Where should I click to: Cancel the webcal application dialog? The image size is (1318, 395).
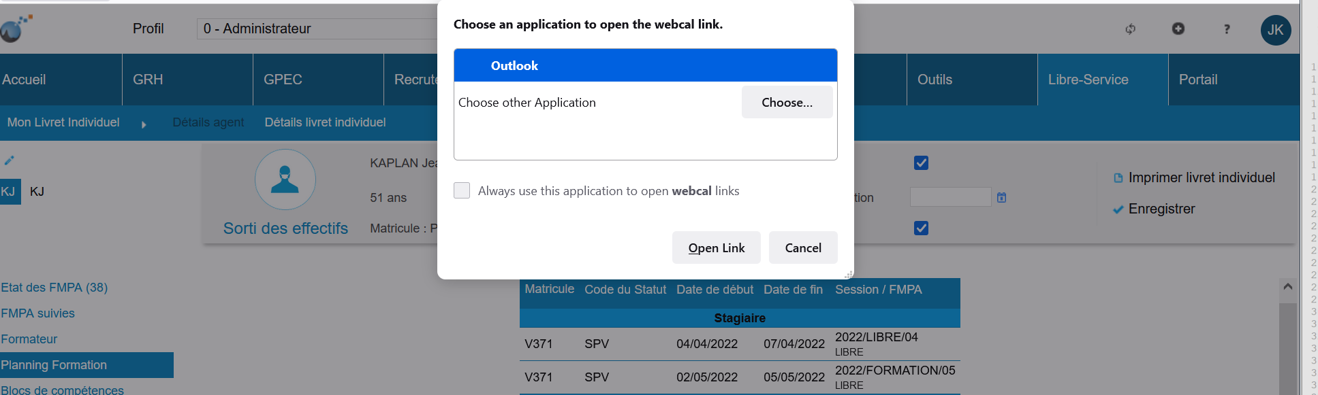click(x=802, y=248)
